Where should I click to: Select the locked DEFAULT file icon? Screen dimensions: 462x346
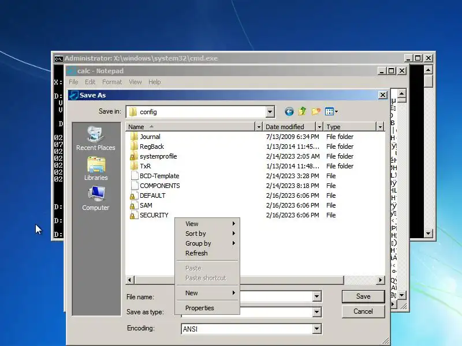point(134,195)
